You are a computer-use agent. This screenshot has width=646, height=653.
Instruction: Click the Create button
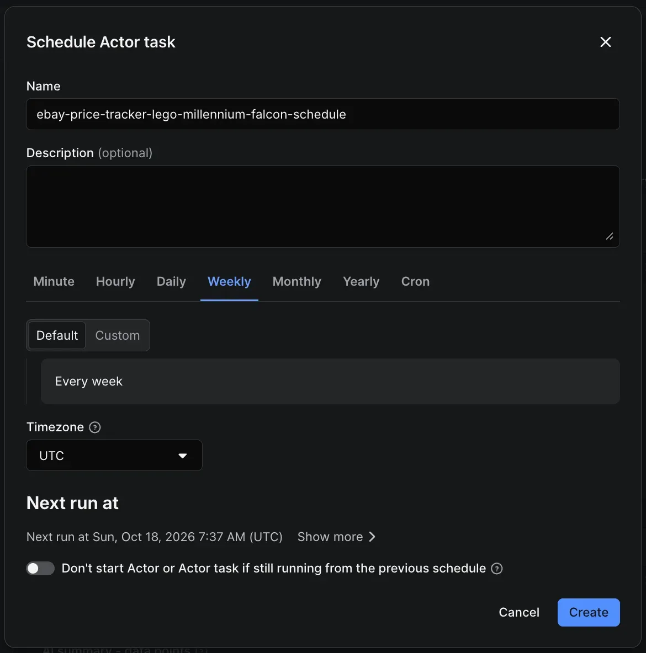point(589,613)
